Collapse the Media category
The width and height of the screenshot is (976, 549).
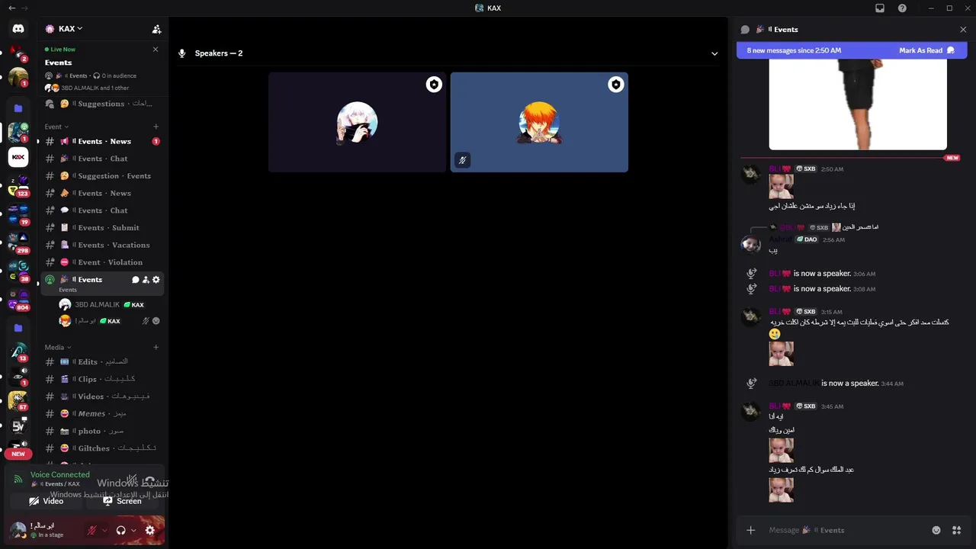coord(57,347)
